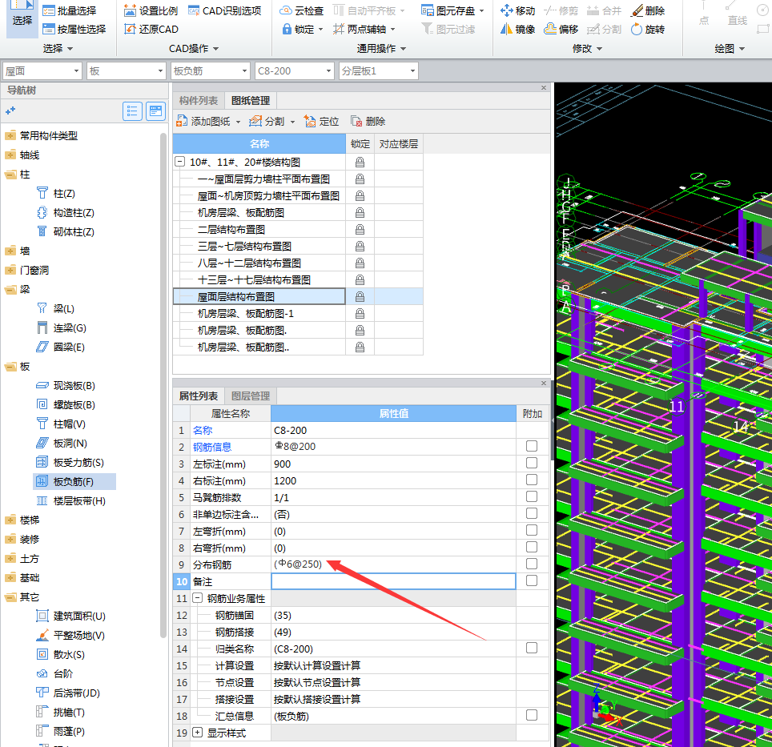Screen dimensions: 772x747
Task: Expand the 楼梯 tree folder
Action: tap(10, 520)
